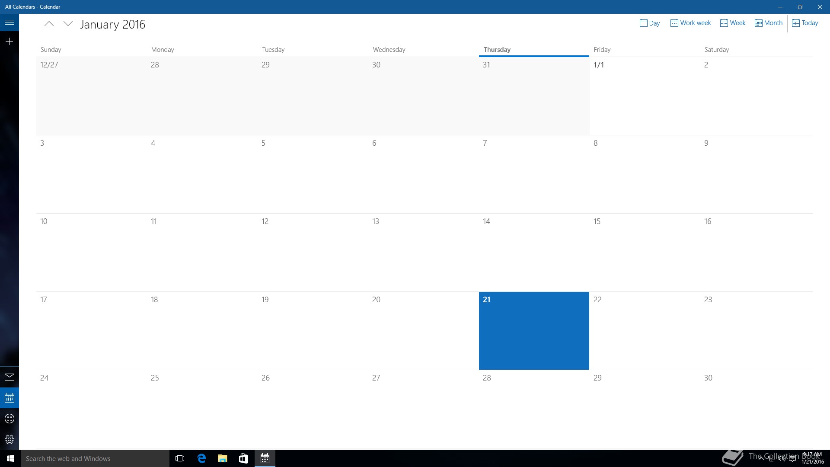Switch to Mail app via envelope icon

pos(10,377)
